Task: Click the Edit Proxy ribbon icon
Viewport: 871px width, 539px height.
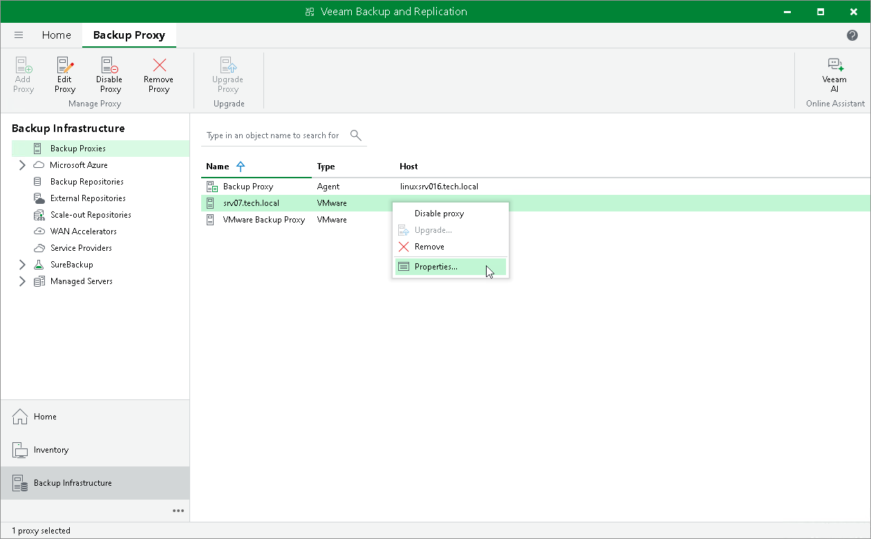Action: tap(65, 66)
